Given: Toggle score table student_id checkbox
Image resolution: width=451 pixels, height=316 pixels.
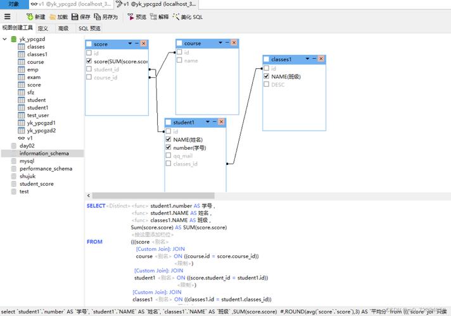Looking at the screenshot, I should 89,69.
